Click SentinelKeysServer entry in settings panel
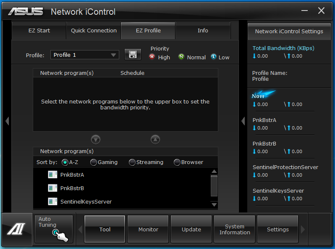 [278, 191]
